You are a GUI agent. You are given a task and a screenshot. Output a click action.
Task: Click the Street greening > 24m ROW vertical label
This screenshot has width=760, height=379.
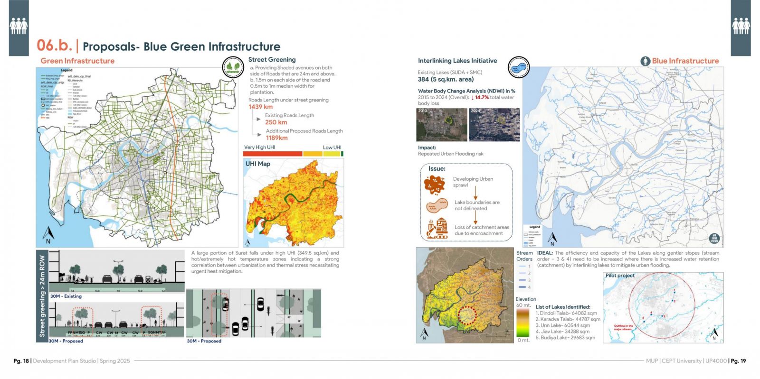(x=42, y=296)
